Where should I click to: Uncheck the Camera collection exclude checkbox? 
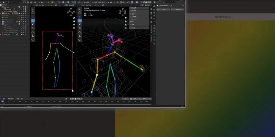click(x=19, y=7)
